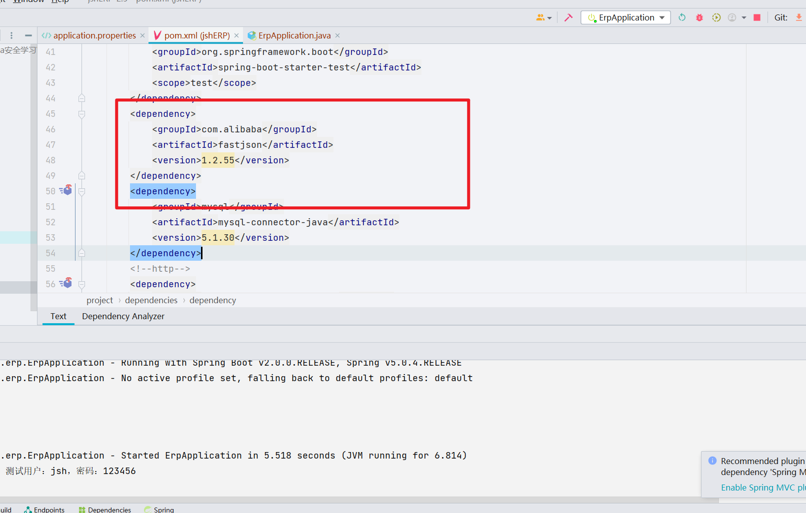Open the Spring tool window
The height and width of the screenshot is (513, 806).
tap(158, 509)
